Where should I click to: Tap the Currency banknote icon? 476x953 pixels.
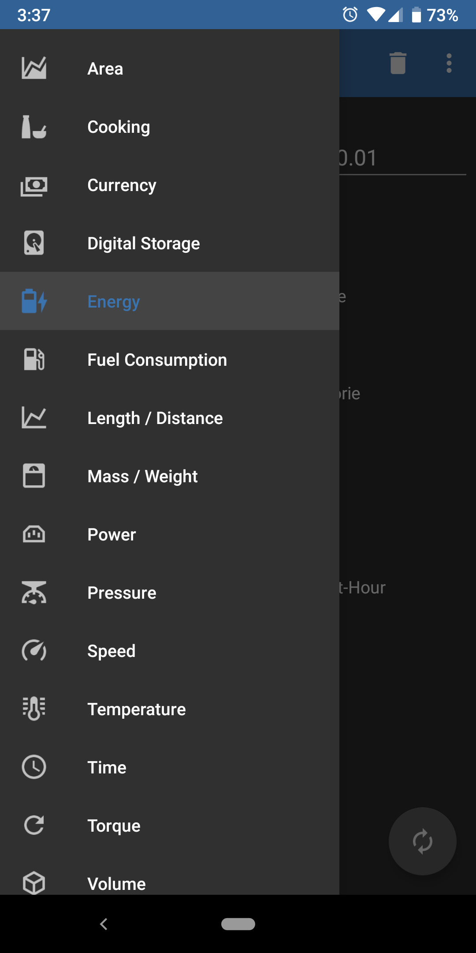[x=34, y=185]
